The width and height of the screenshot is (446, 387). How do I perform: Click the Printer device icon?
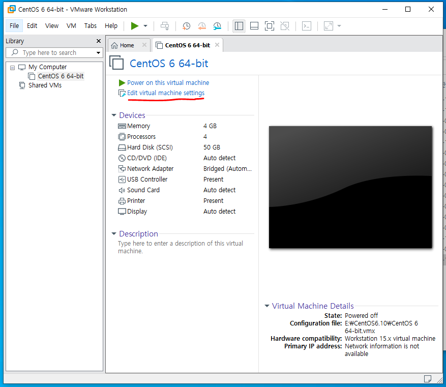[122, 201]
